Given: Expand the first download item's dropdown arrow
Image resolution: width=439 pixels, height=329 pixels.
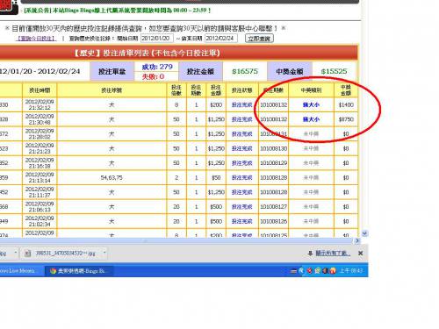Looking at the screenshot, I should [15, 253].
